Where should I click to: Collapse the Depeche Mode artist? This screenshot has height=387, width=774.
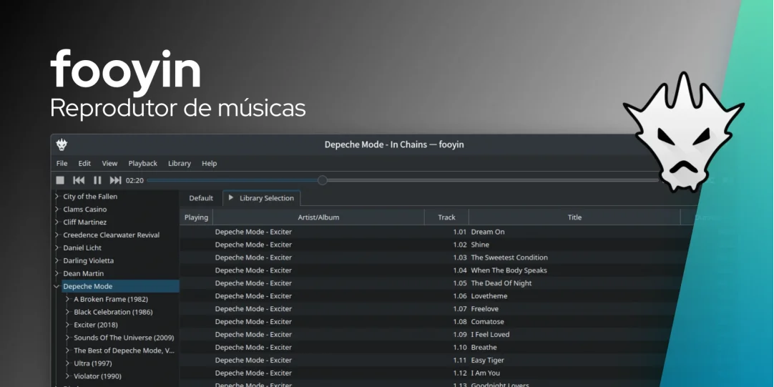pos(57,286)
